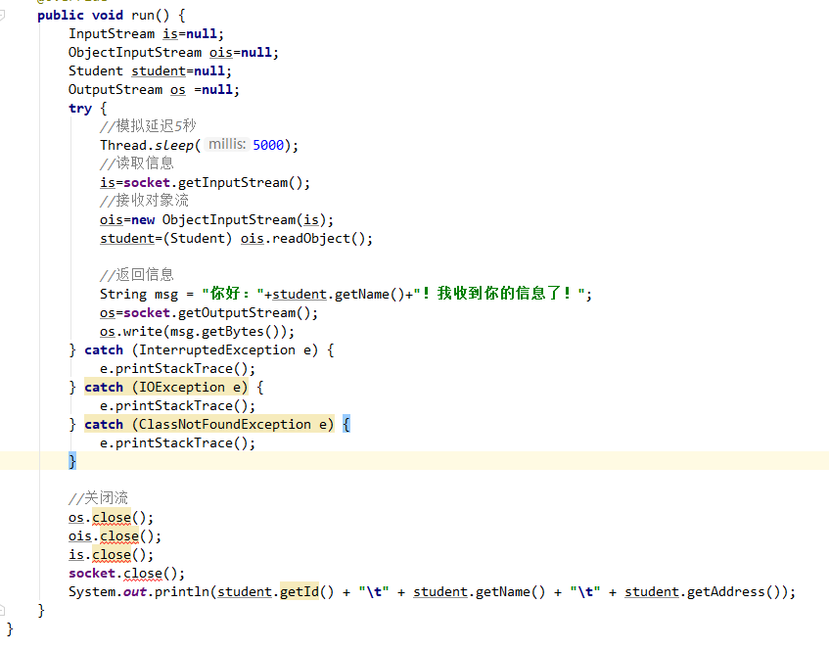Click 'student.getName()' in String msg line
This screenshot has height=650, width=829.
pyautogui.click(x=339, y=294)
